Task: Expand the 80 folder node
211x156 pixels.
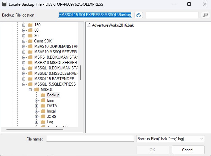Action: (24, 30)
